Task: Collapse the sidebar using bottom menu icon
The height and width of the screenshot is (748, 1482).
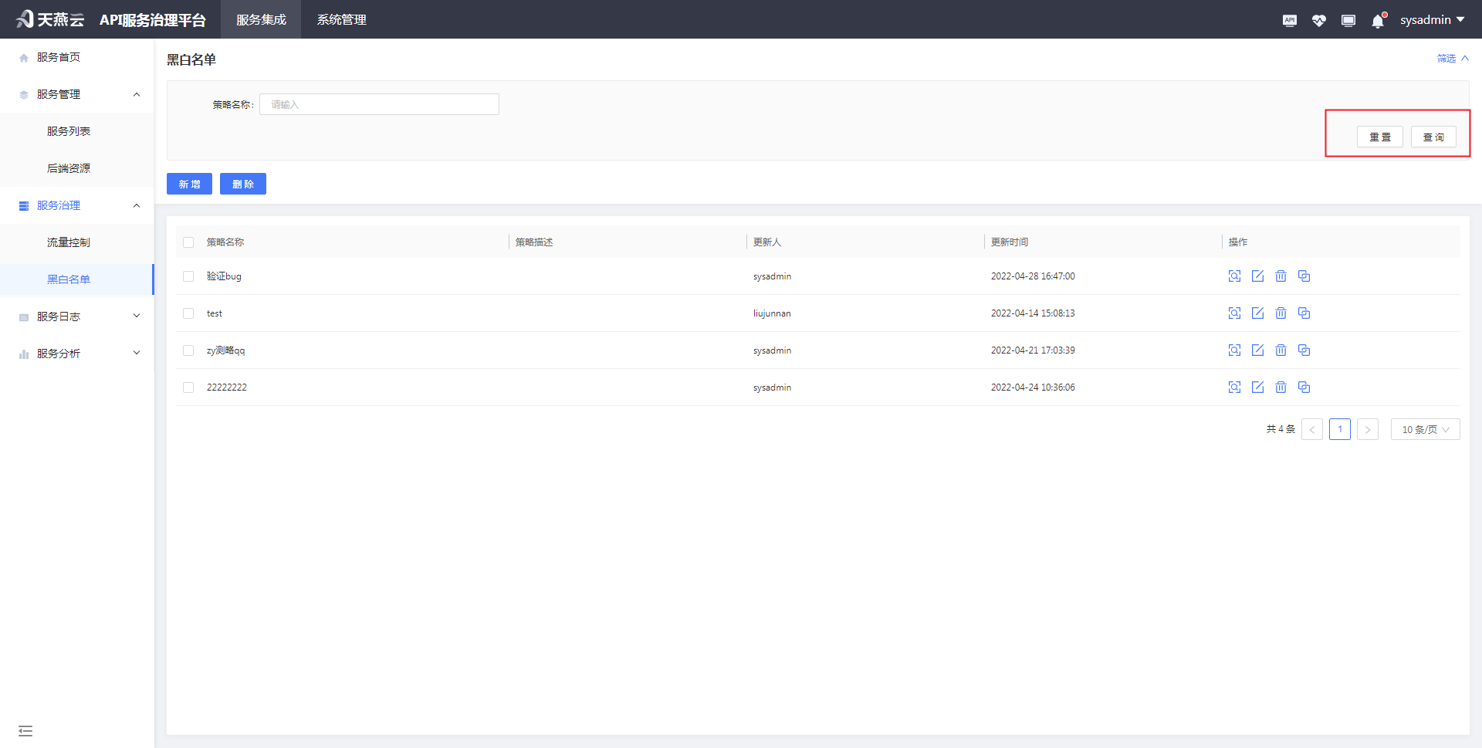Action: coord(25,730)
